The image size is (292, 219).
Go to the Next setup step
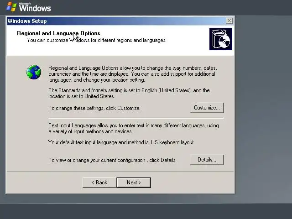pyautogui.click(x=134, y=182)
